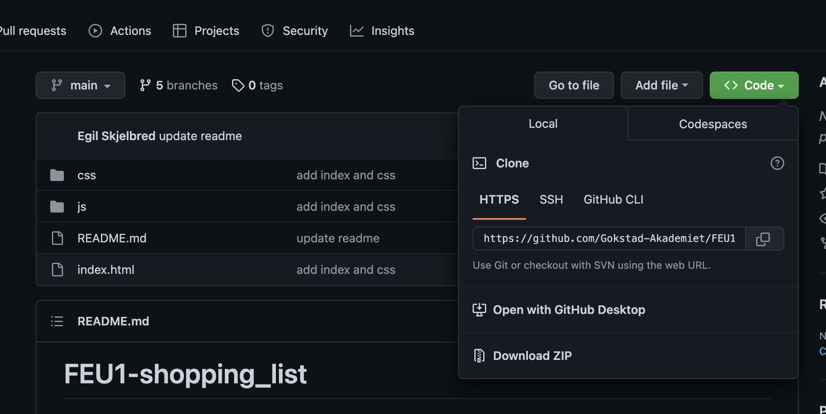View the 0 tags link
826x414 pixels.
(x=257, y=85)
